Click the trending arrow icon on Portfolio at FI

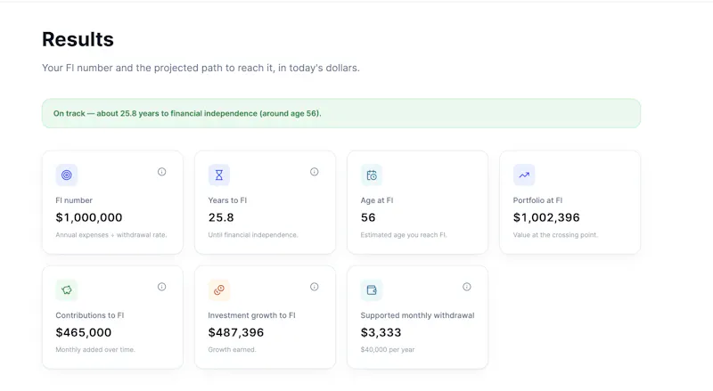pyautogui.click(x=524, y=175)
